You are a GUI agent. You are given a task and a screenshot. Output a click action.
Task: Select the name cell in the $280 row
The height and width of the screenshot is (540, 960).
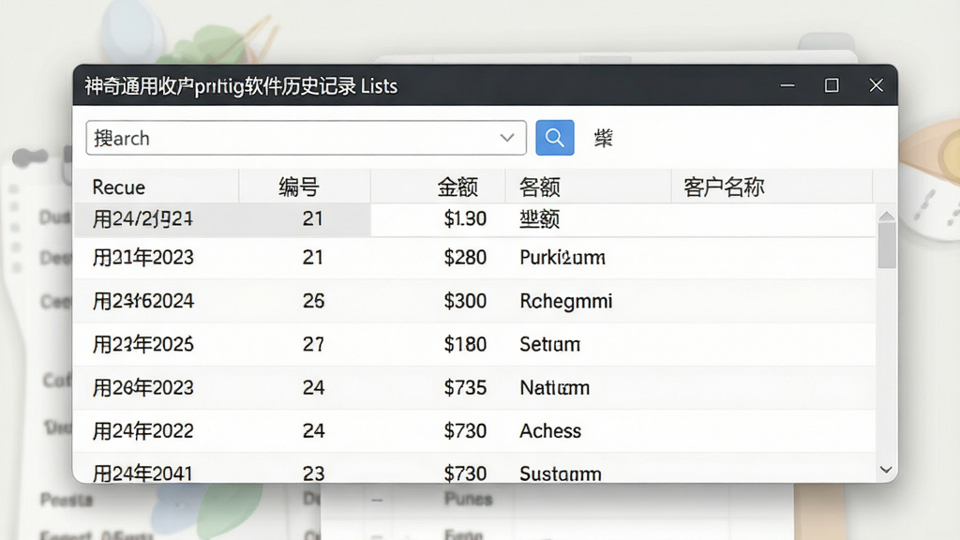pyautogui.click(x=562, y=257)
